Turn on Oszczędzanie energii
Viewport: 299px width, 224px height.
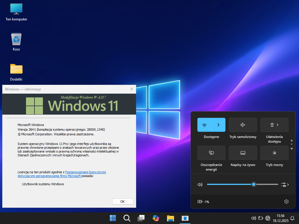pos(211,153)
